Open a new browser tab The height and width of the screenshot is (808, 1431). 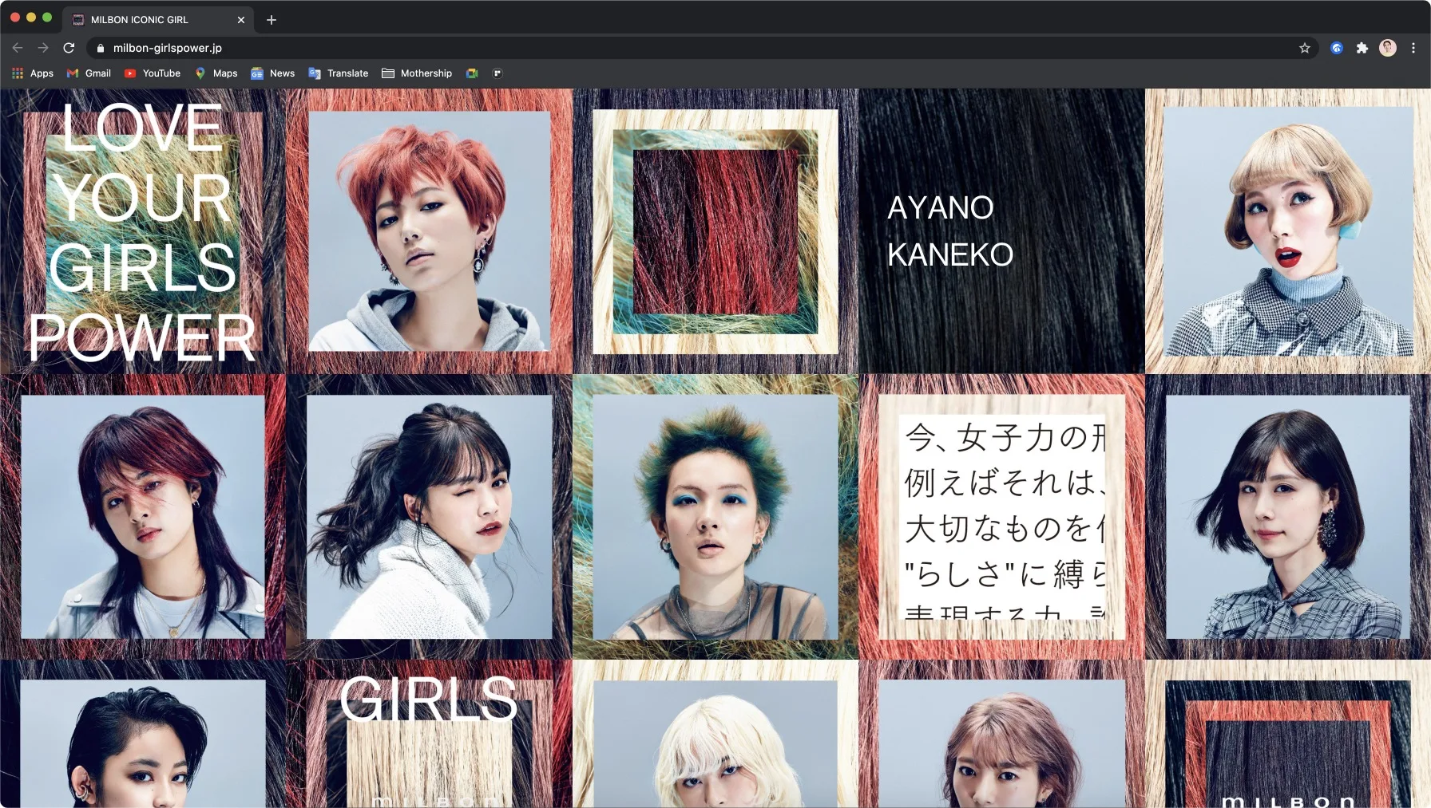[272, 20]
